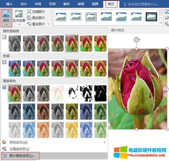Switch to the 引用 tab
Viewport: 169px width, 161px height.
(52, 4)
